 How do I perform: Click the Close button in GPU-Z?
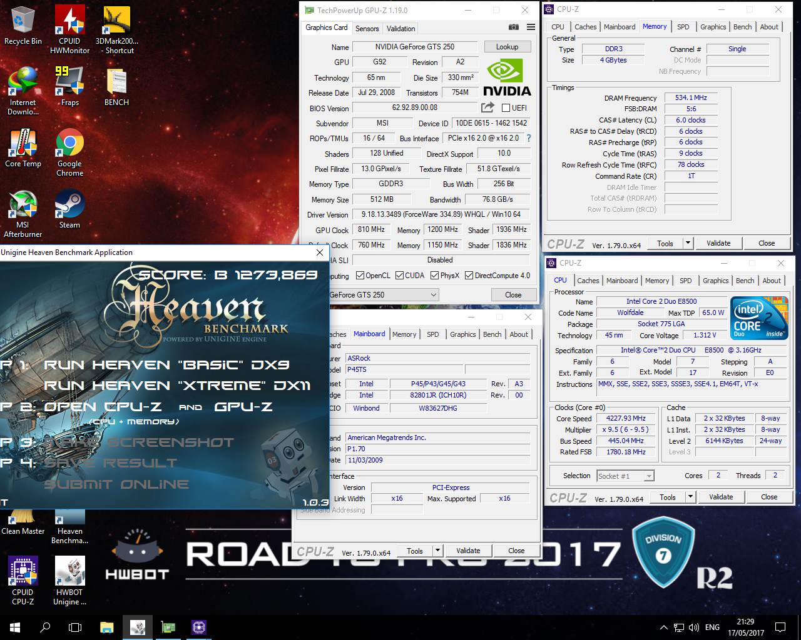(x=513, y=294)
